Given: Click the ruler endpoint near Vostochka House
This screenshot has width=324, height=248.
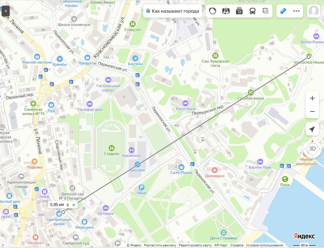Looking at the screenshot, I should point(309,57).
